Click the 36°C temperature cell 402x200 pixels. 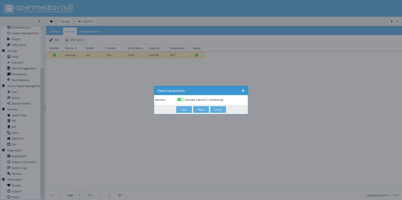click(x=178, y=55)
